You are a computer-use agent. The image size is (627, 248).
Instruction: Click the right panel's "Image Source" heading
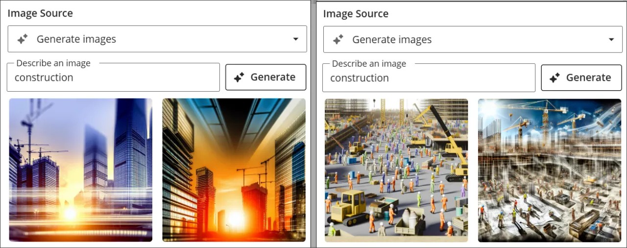pos(356,14)
